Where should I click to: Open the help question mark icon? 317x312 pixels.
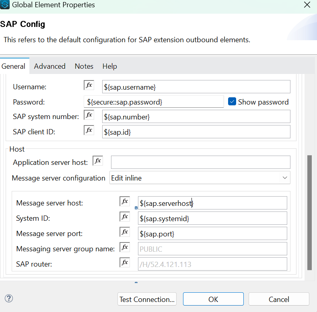click(x=9, y=298)
